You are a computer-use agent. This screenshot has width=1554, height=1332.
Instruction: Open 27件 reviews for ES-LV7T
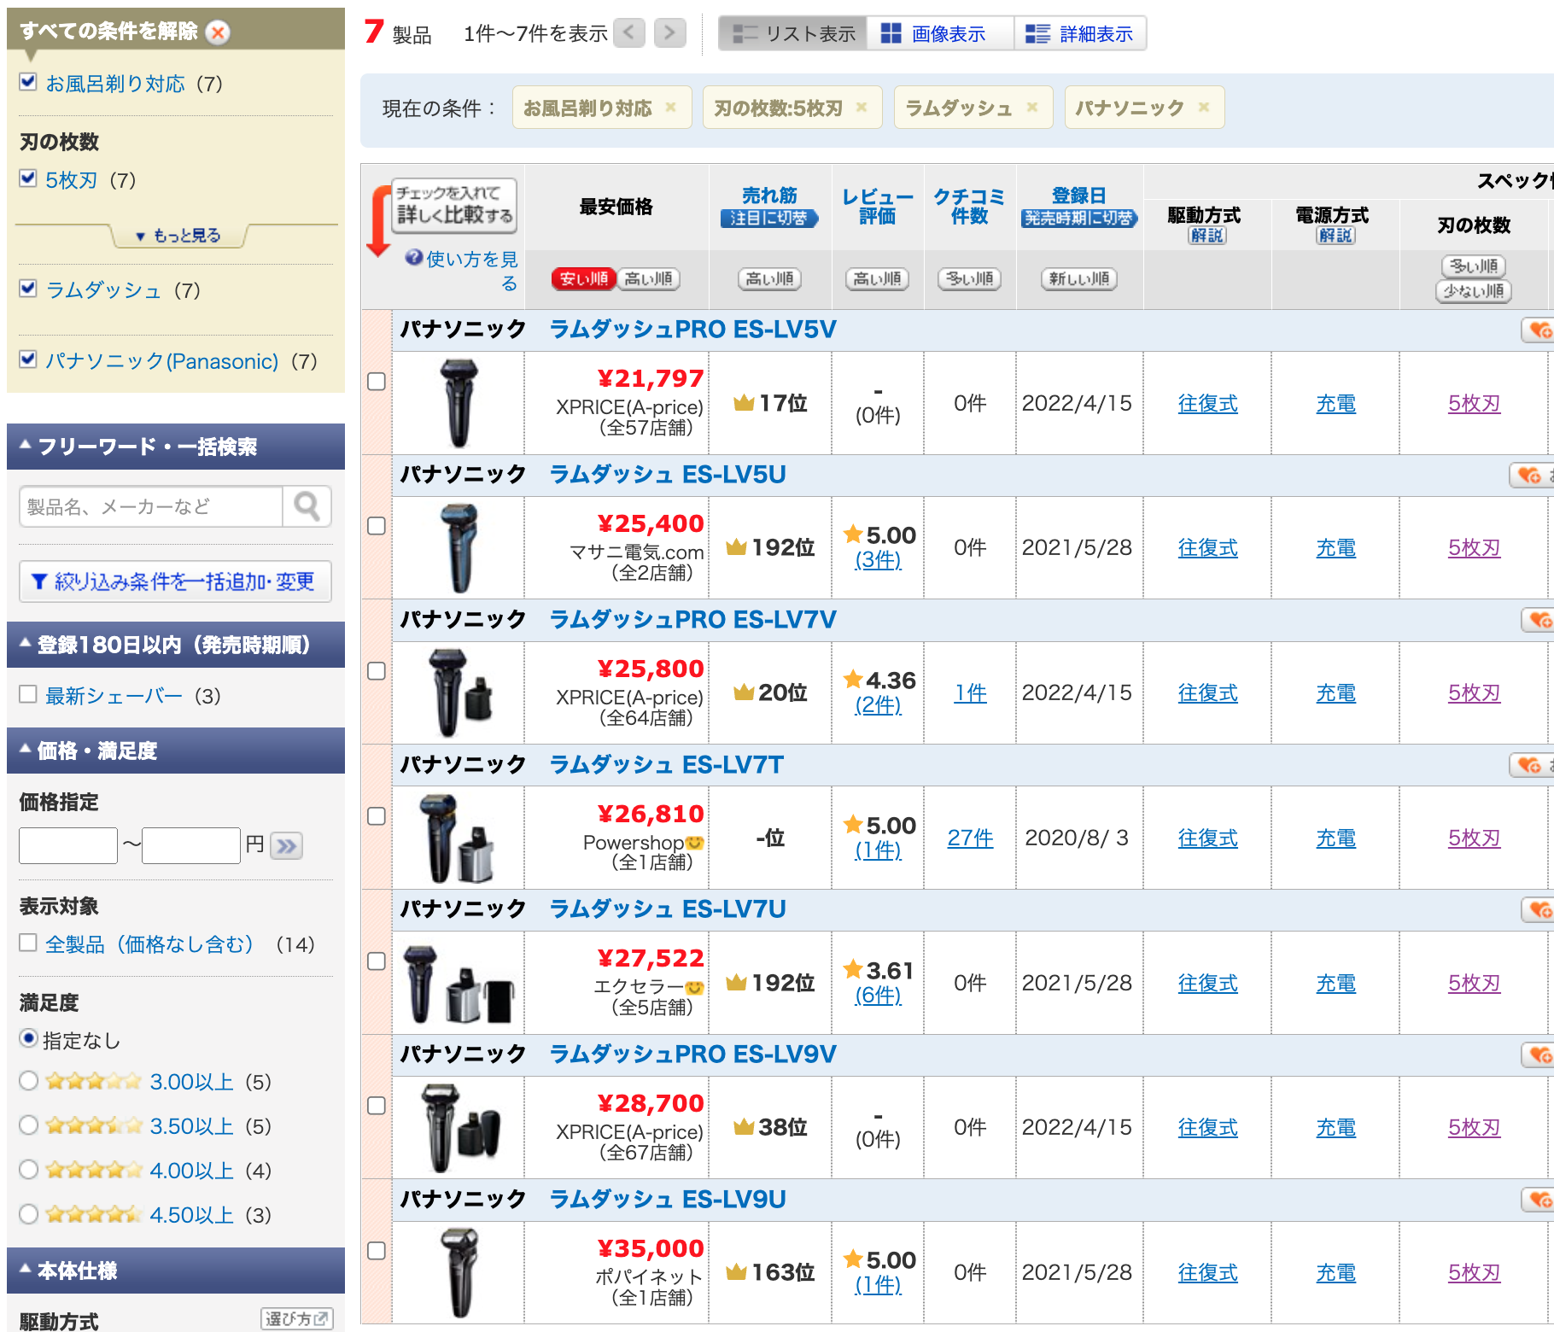point(970,838)
